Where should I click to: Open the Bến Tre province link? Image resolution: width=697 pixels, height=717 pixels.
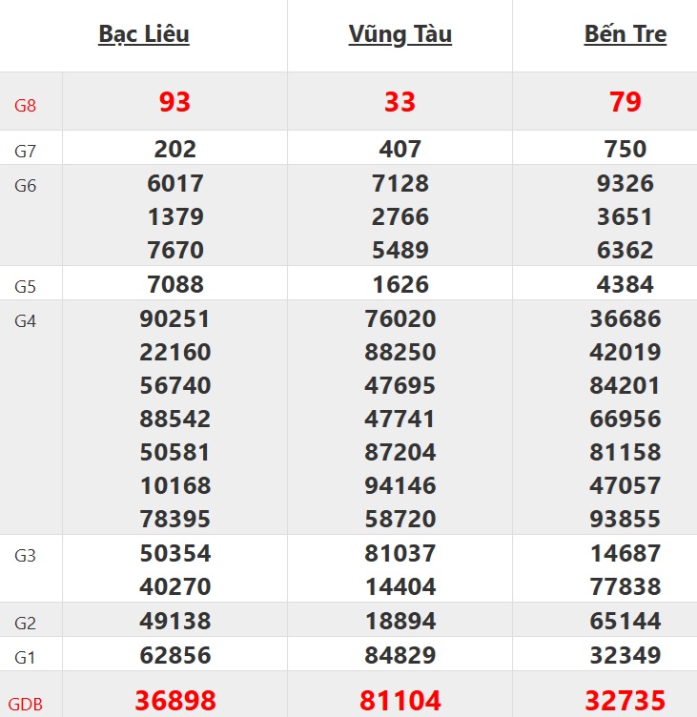625,34
